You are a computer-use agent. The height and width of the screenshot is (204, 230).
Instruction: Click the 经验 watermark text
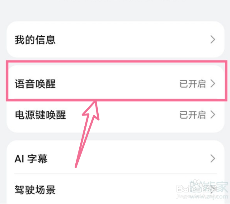pos(210,189)
